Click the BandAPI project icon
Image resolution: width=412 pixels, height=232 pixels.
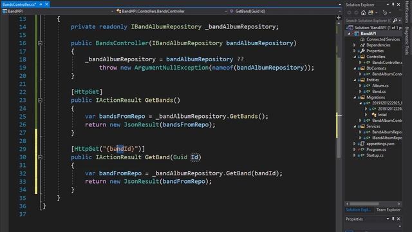[x=357, y=34]
